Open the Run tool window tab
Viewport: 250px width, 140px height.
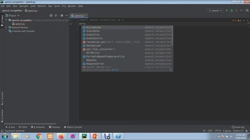[11, 127]
